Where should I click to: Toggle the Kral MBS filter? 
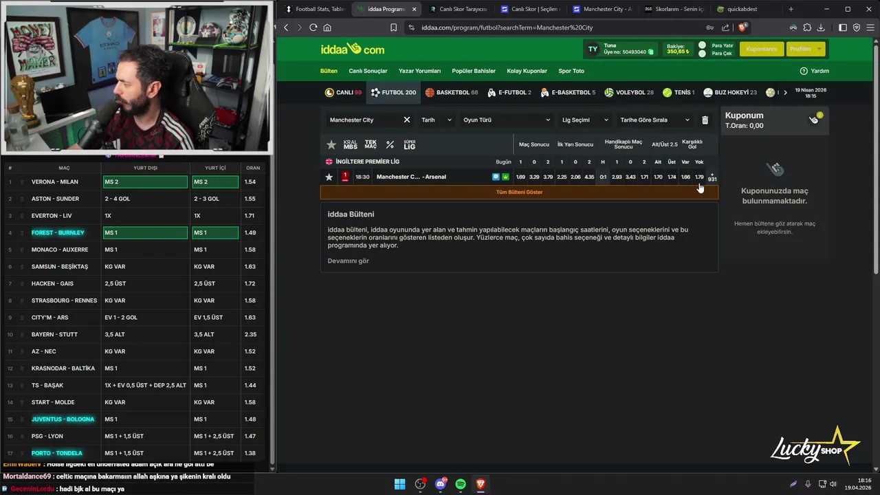[x=351, y=144]
